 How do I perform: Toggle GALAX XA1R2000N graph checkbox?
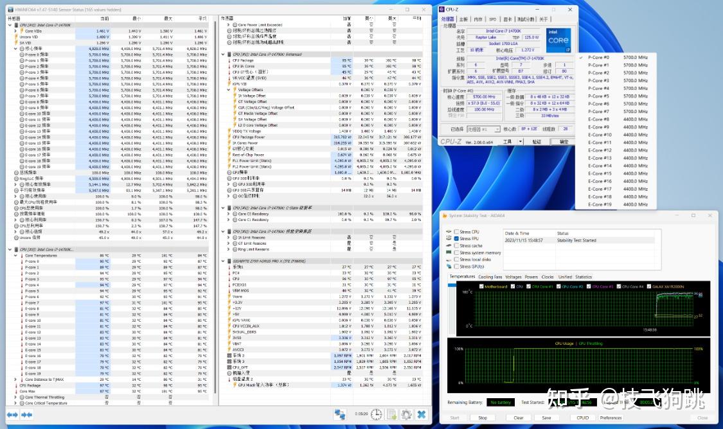coord(648,286)
